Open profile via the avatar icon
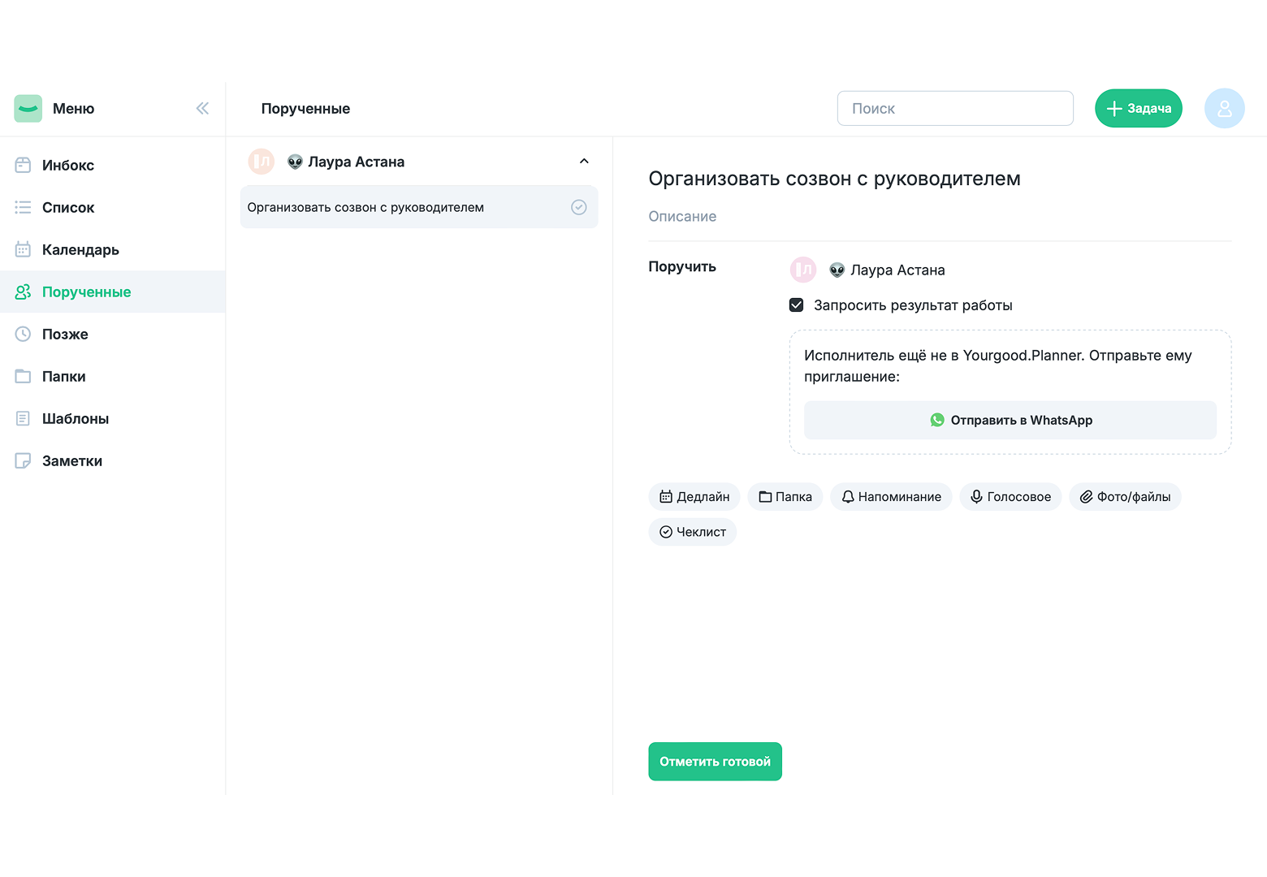This screenshot has height=877, width=1267. point(1224,108)
